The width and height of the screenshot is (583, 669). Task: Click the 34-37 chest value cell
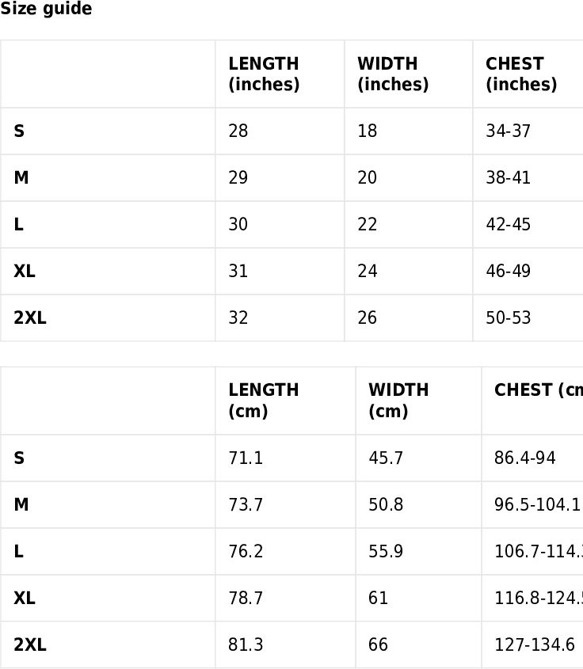(508, 131)
